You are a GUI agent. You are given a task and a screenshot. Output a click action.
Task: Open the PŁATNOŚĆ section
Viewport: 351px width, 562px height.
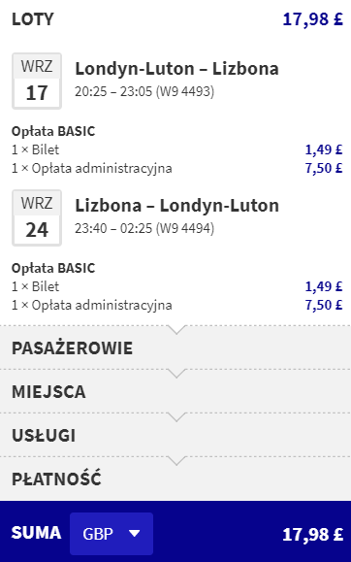tap(175, 479)
